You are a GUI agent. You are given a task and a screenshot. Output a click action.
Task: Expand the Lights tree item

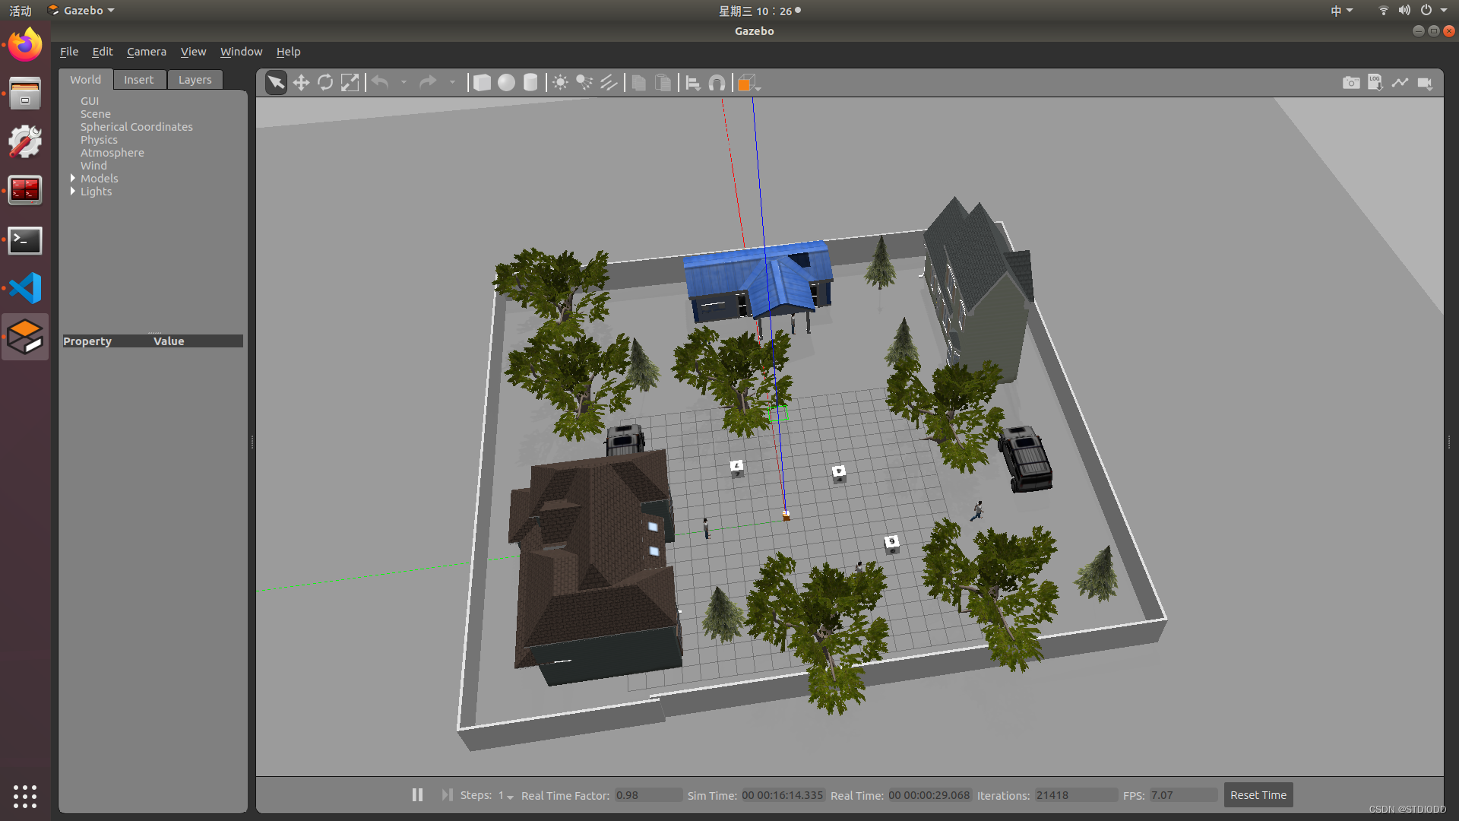[x=73, y=192]
